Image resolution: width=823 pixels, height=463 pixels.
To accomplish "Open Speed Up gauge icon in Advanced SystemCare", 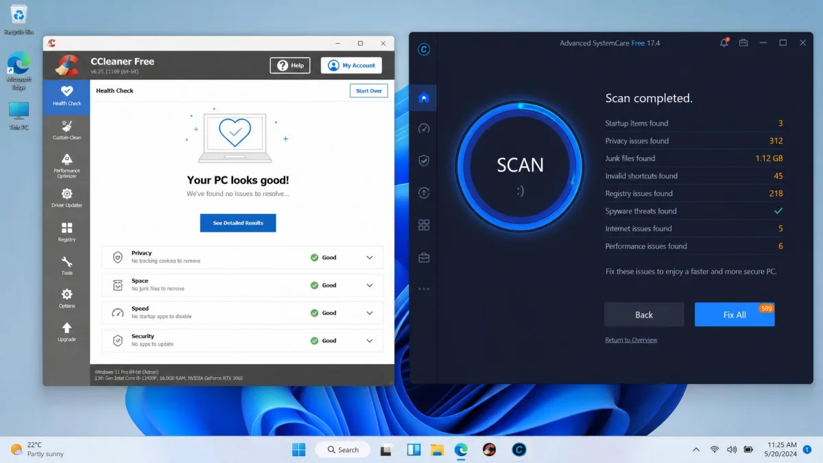I will pyautogui.click(x=424, y=128).
